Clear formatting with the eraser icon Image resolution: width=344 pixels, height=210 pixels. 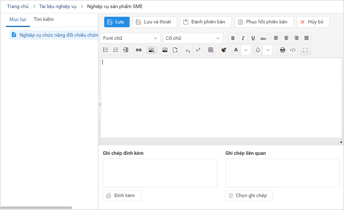point(224,50)
